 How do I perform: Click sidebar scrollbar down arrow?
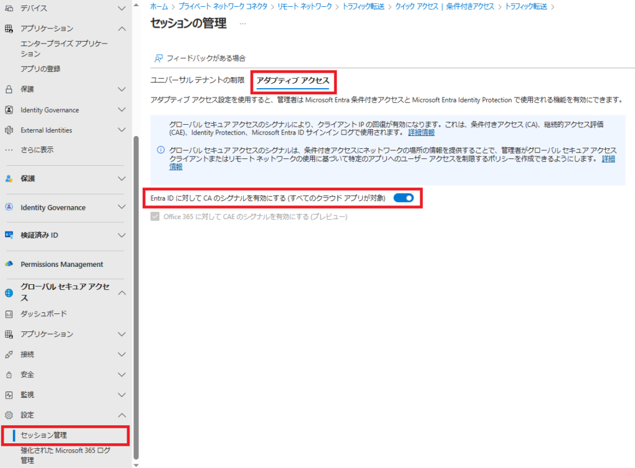point(136,465)
